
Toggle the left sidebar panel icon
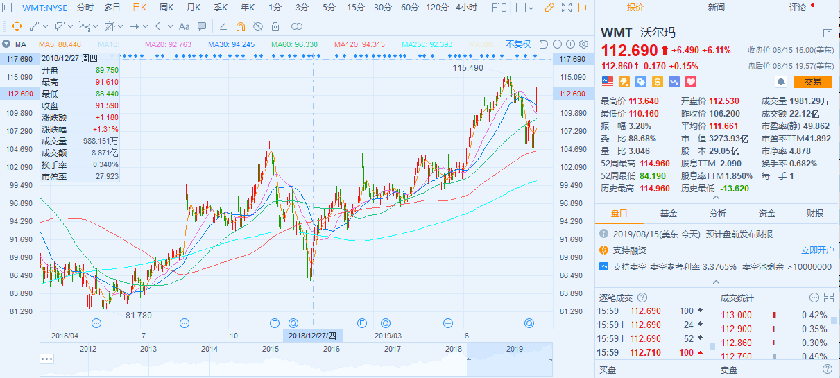(7, 8)
